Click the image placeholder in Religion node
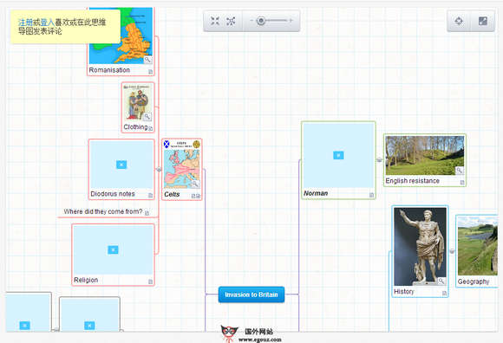The width and height of the screenshot is (503, 343). coord(113,249)
